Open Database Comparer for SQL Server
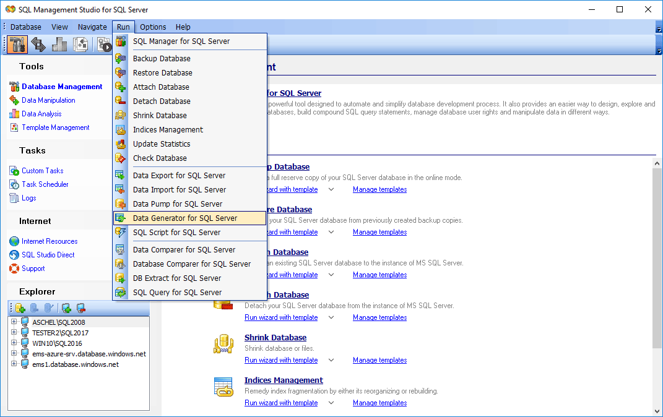 click(190, 264)
